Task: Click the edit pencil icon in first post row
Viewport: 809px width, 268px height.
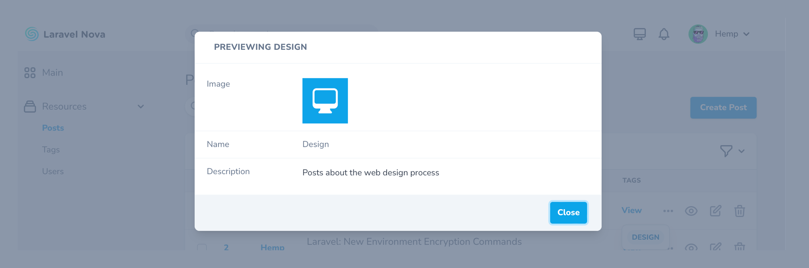Action: tap(715, 211)
